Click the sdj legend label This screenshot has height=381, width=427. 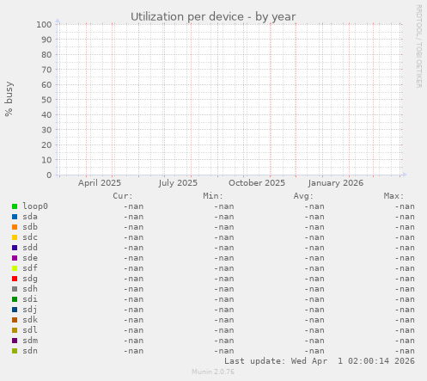(x=30, y=310)
